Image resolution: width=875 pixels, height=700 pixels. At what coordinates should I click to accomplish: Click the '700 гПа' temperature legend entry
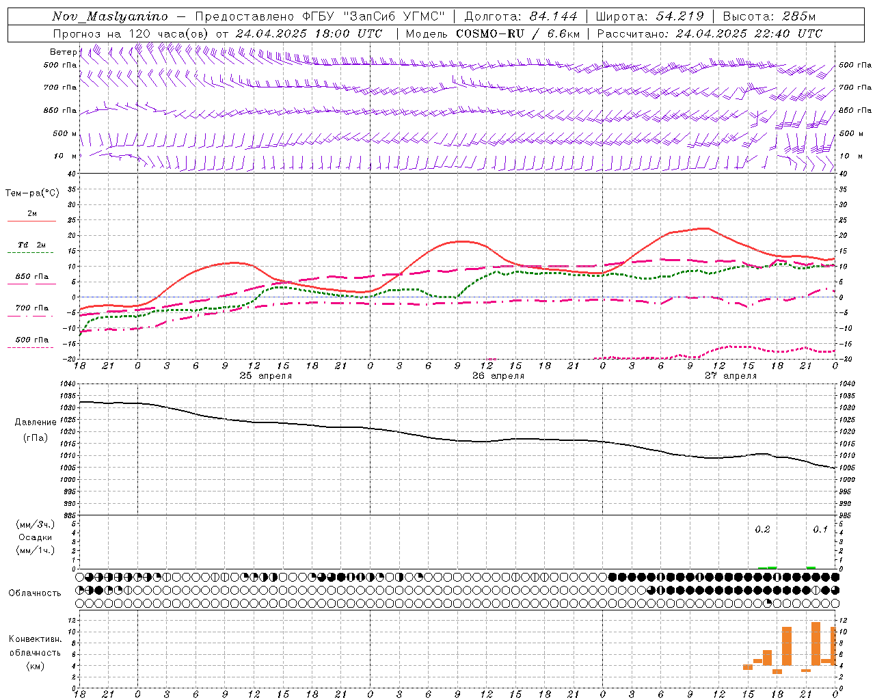tap(32, 308)
